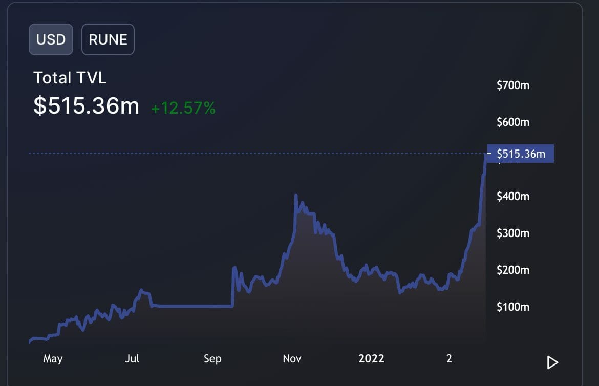599x386 pixels.
Task: Click the $400m axis label
Action: 512,197
